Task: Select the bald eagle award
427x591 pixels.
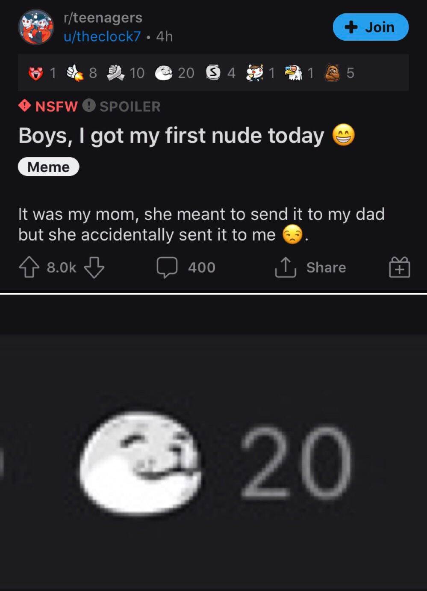Action: click(x=294, y=73)
